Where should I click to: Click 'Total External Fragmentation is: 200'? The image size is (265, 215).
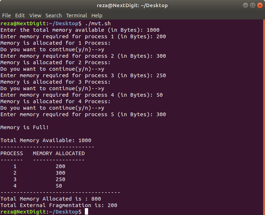59,205
